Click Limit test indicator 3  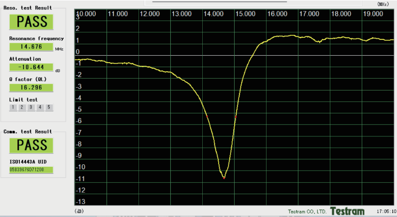coord(31,107)
